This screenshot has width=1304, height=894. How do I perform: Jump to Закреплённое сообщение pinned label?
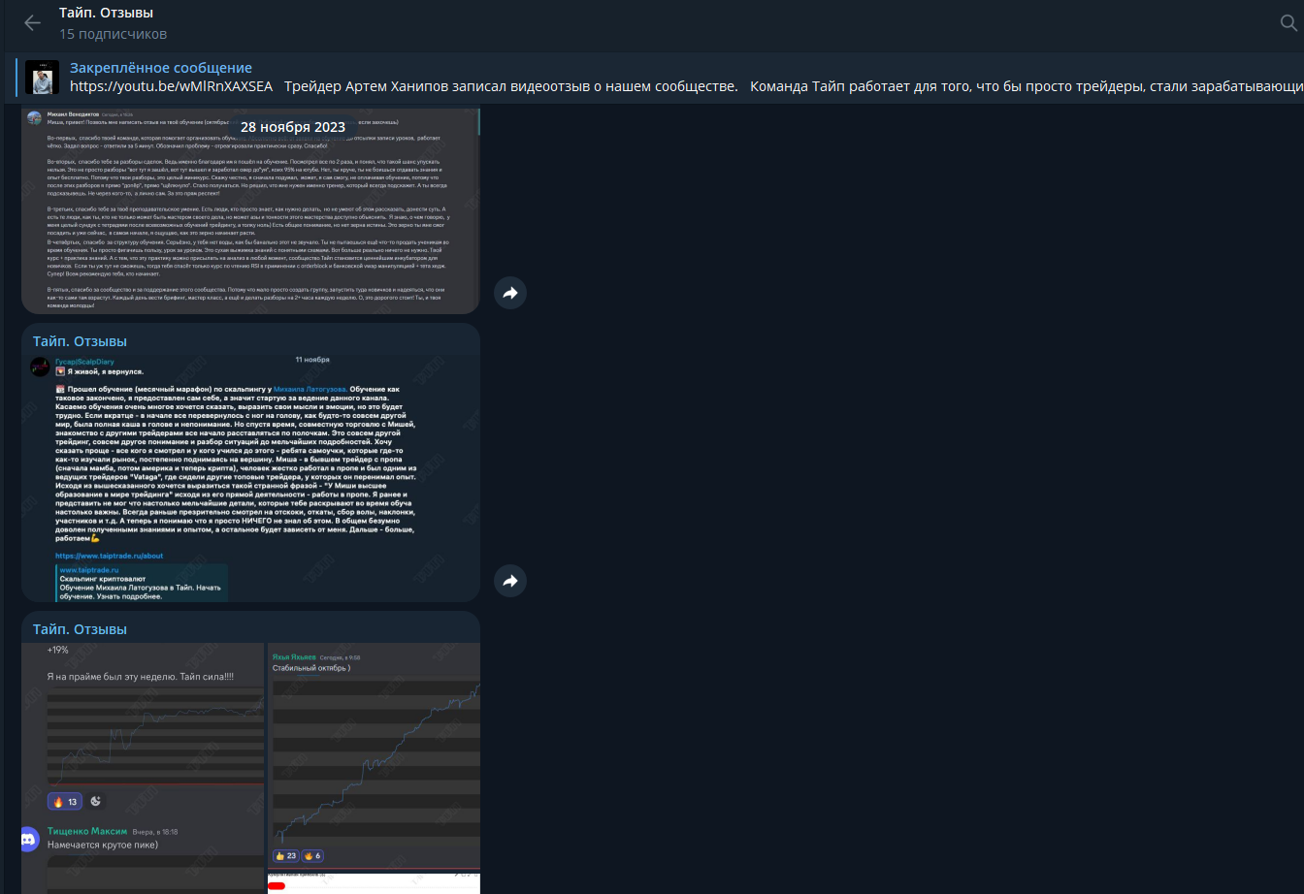tap(161, 68)
